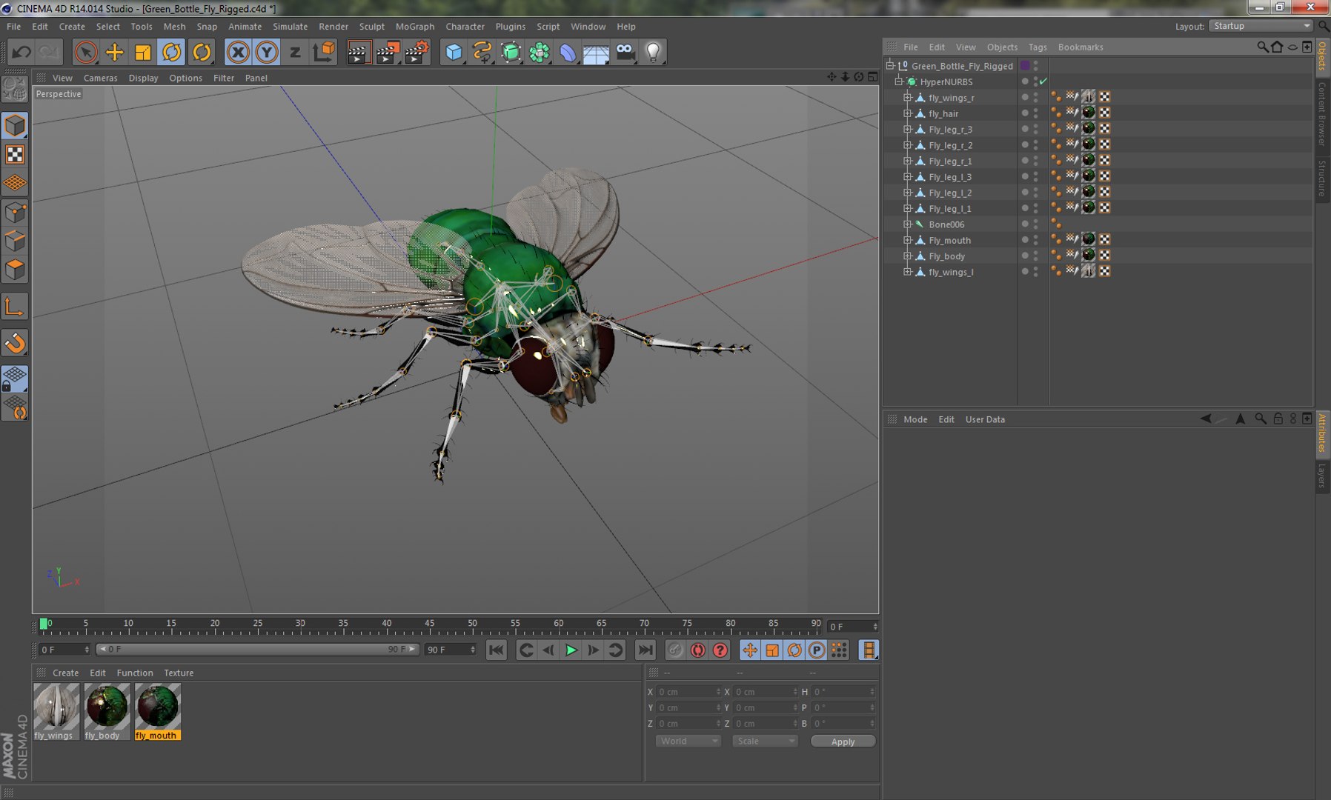This screenshot has width=1331, height=800.
Task: Select the fly_body material thumbnail
Action: coord(107,707)
